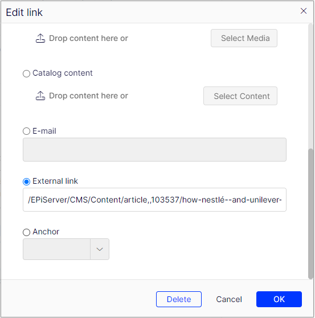Screen dimensions: 315x318
Task: Select the Anchor radio button
Action: click(26, 232)
